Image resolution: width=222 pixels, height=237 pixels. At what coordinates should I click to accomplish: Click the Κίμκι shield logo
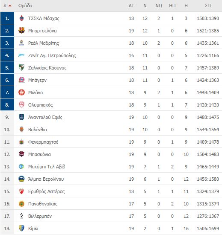pos(21,228)
